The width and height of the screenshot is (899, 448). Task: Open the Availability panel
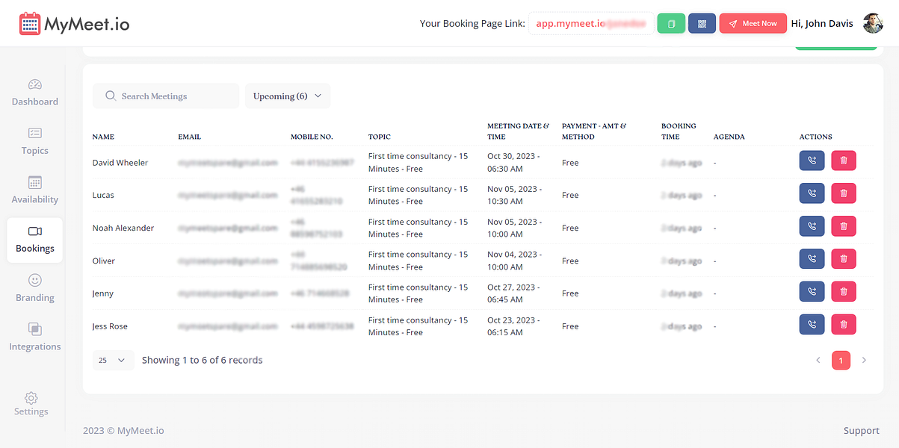click(34, 190)
